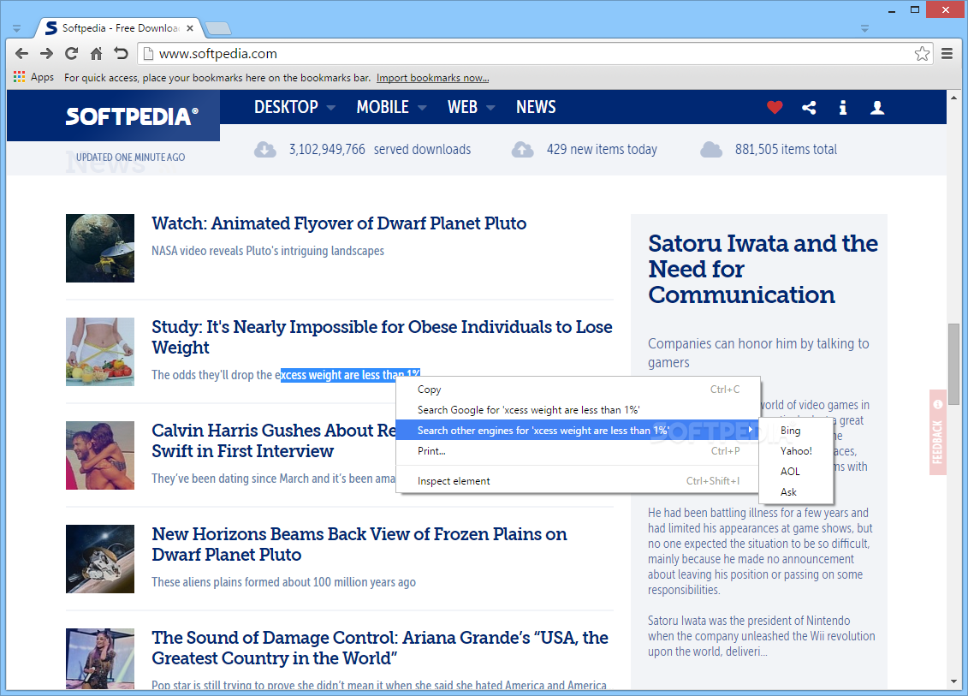Open the pink FEEDBACK side tab

click(x=937, y=432)
